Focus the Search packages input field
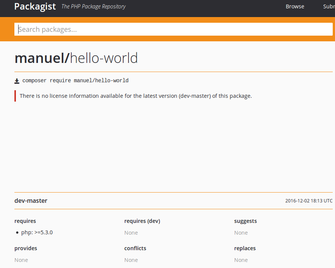The image size is (335, 268). (x=173, y=29)
